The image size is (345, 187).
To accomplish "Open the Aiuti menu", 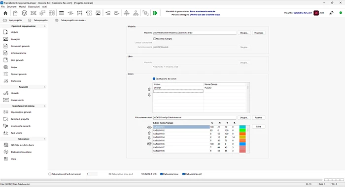I will pyautogui.click(x=44, y=7).
